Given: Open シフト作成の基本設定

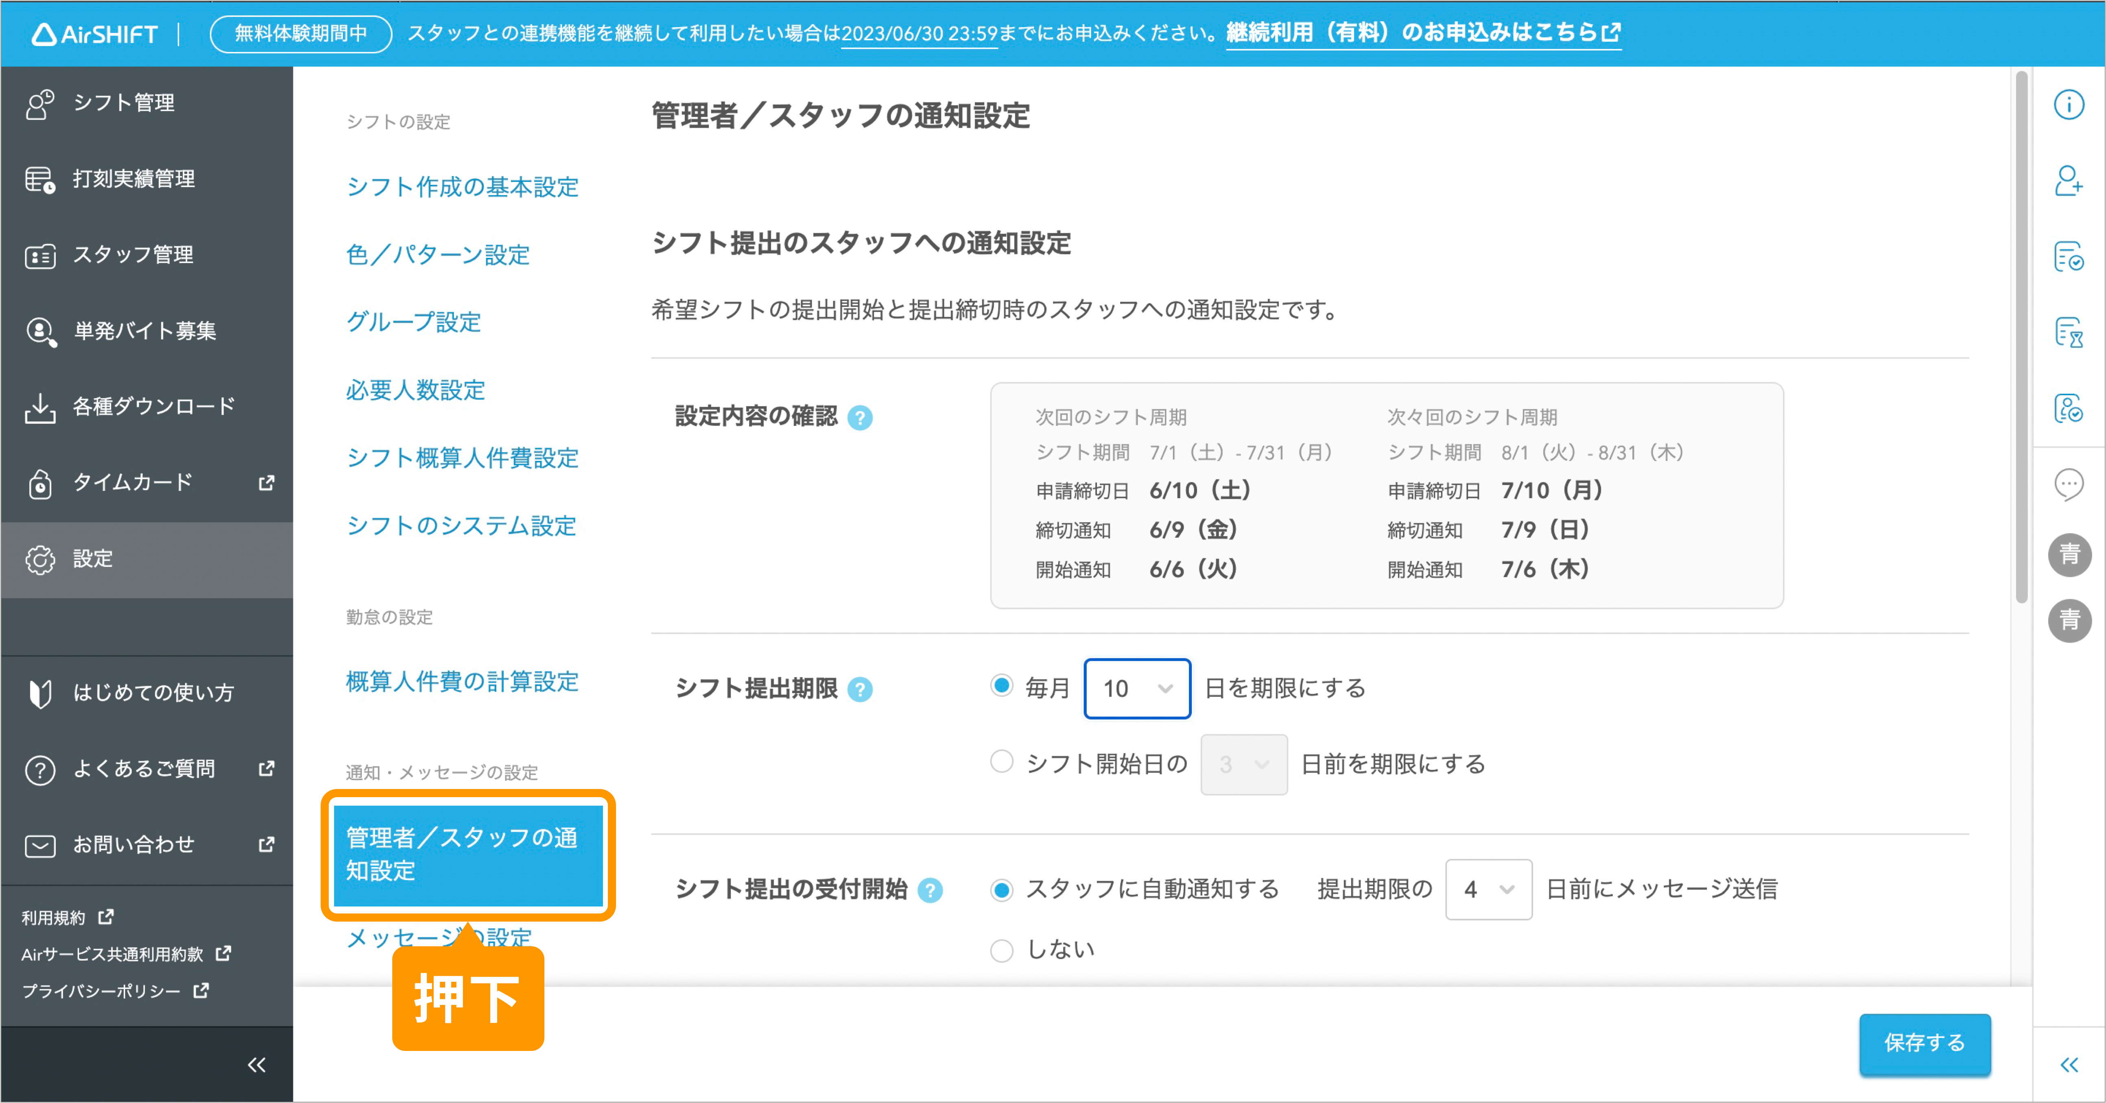Looking at the screenshot, I should [x=462, y=187].
